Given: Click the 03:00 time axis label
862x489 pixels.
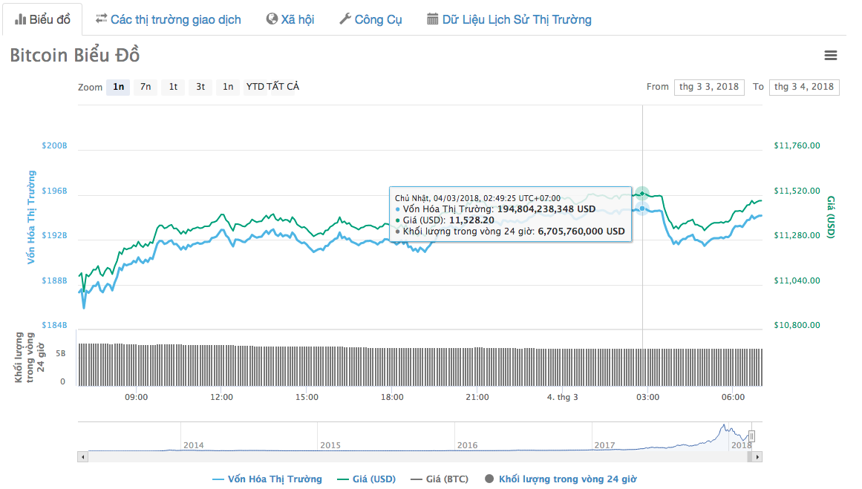Looking at the screenshot, I should coord(647,397).
